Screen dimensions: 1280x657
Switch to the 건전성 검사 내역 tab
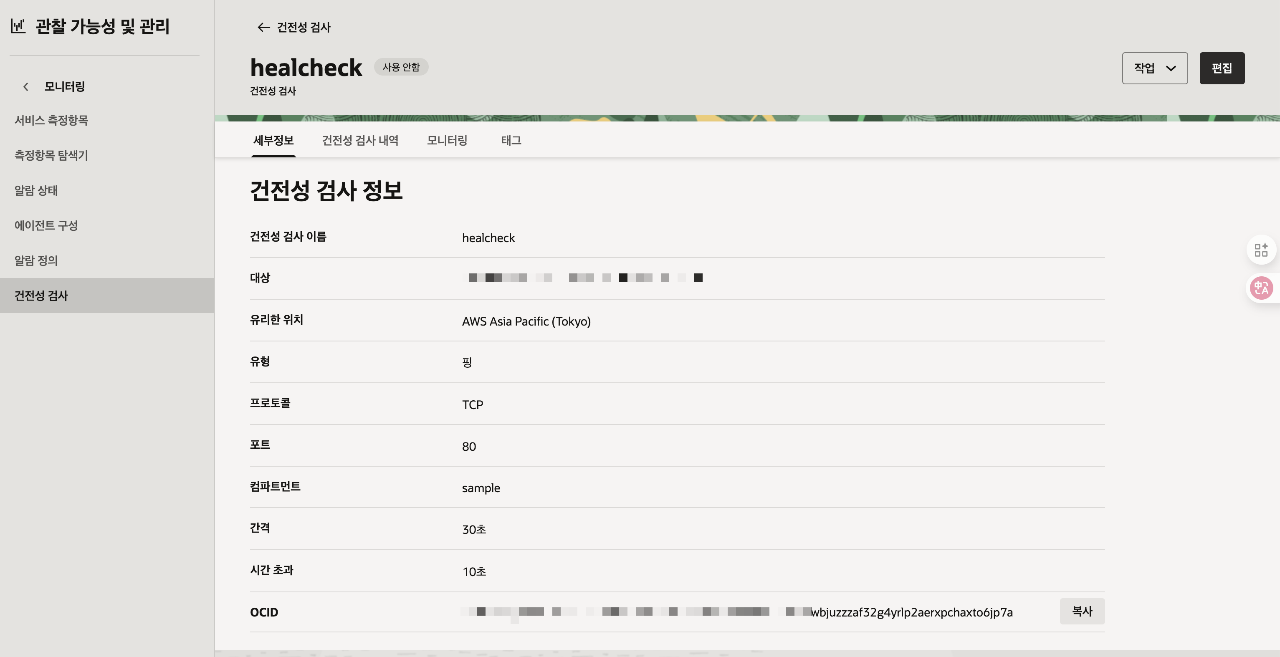tap(360, 141)
